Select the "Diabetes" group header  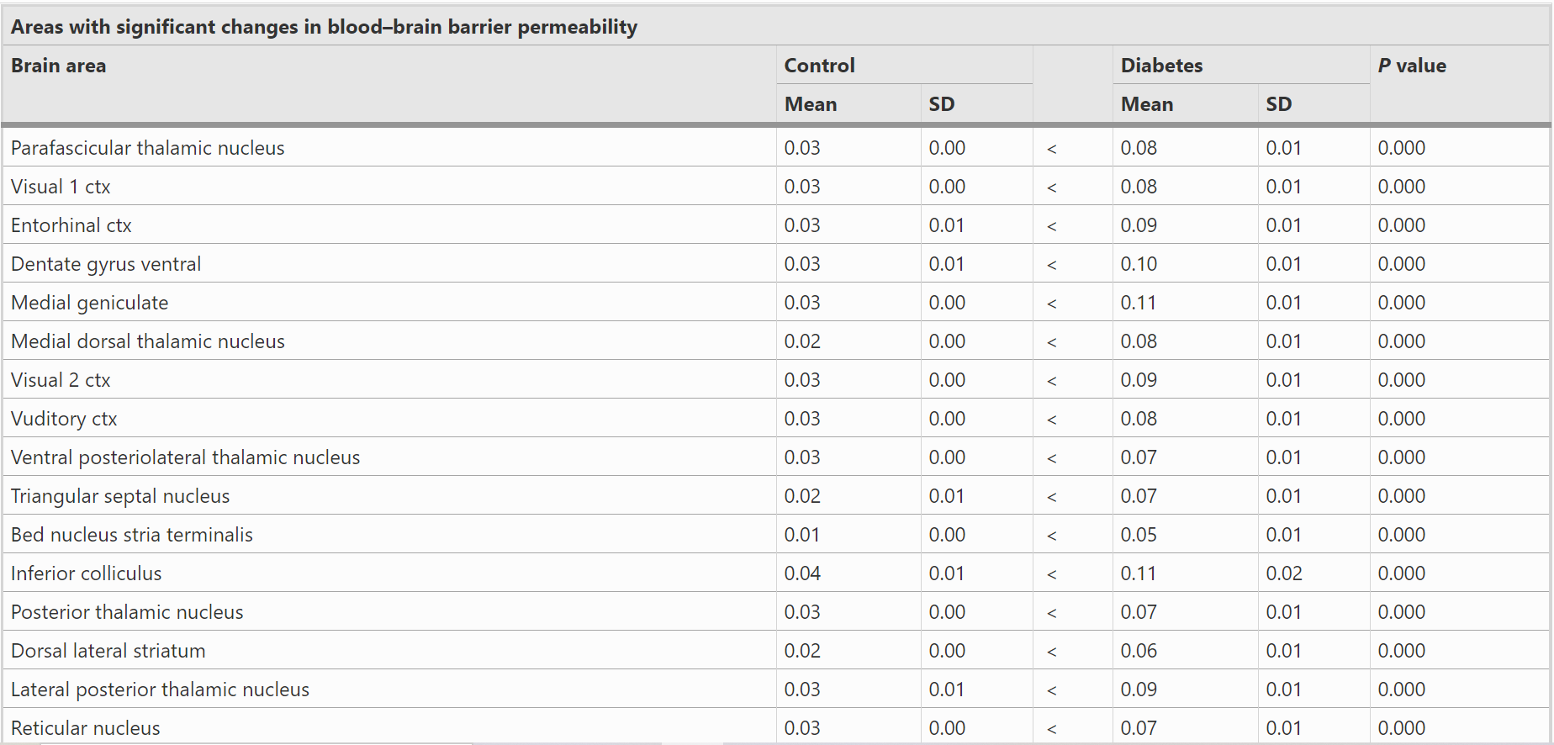(1161, 66)
